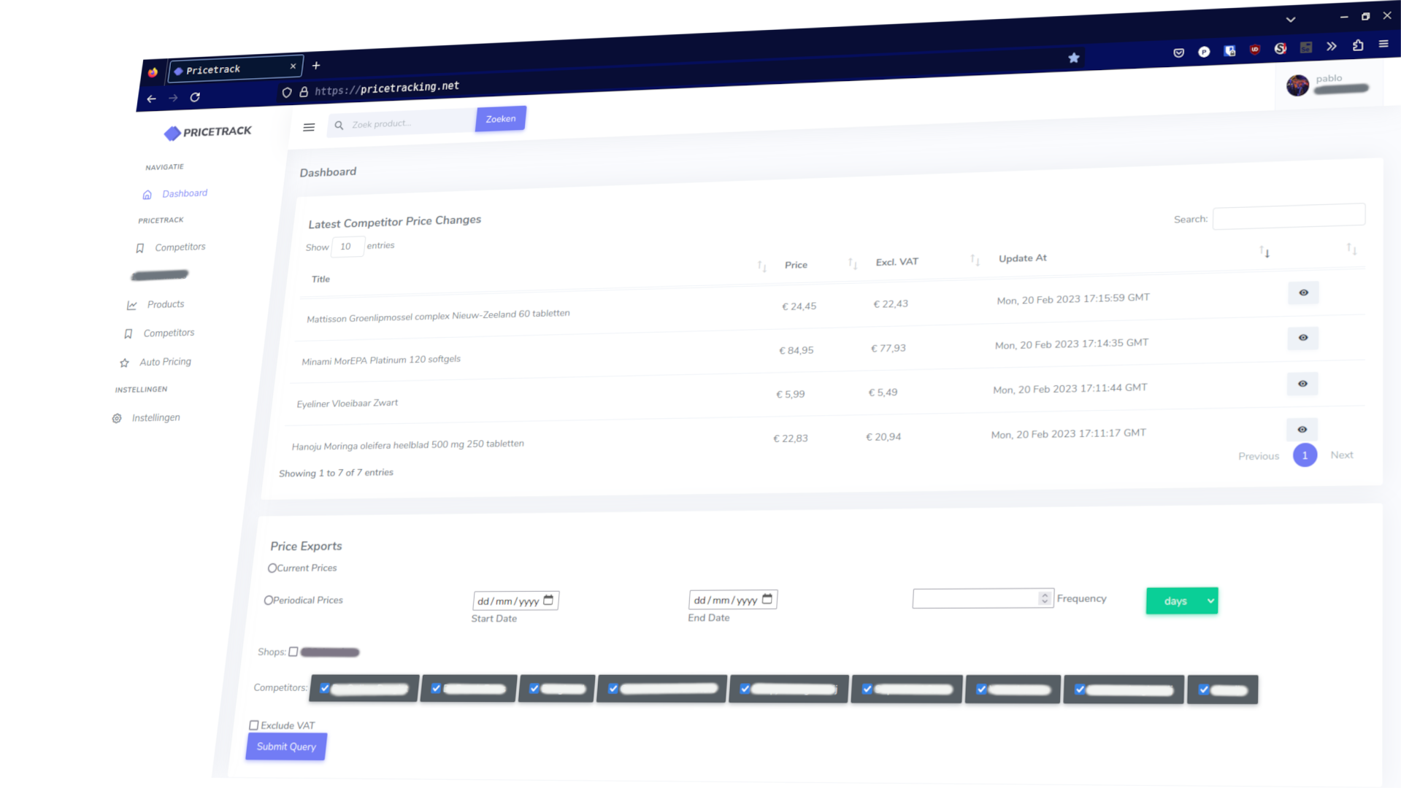Screen dimensions: 1401x788
Task: Click the Submit Query button
Action: [286, 746]
